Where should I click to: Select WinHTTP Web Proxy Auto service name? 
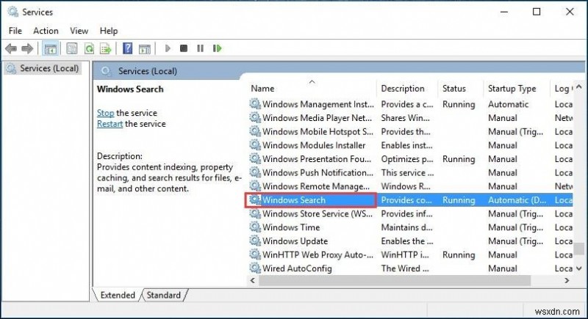[318, 254]
